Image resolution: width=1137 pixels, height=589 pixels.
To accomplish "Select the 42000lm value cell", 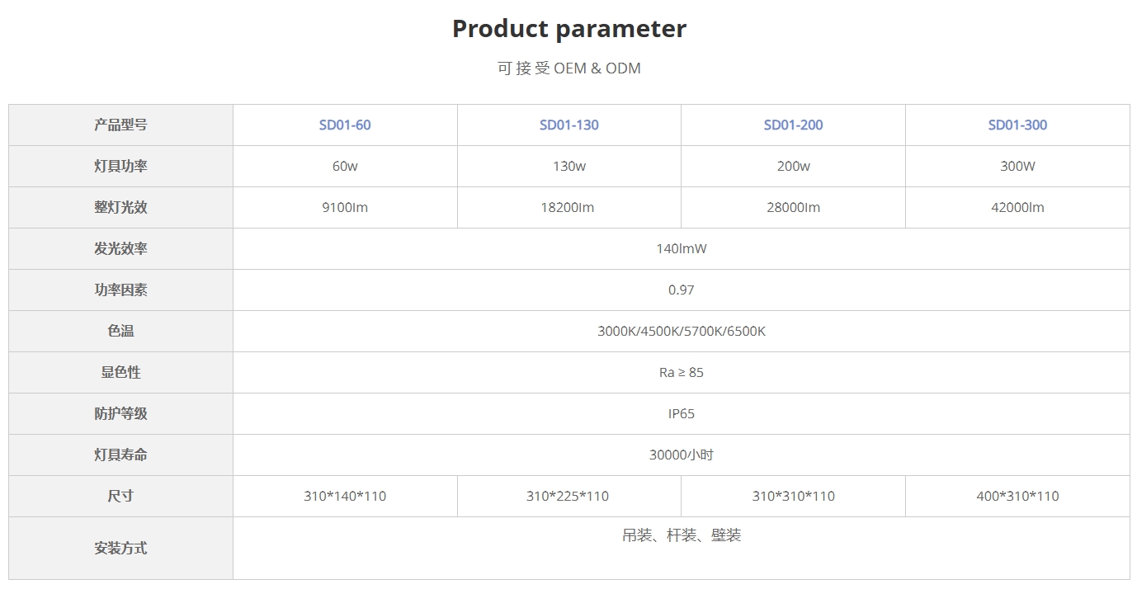I will coord(1017,208).
